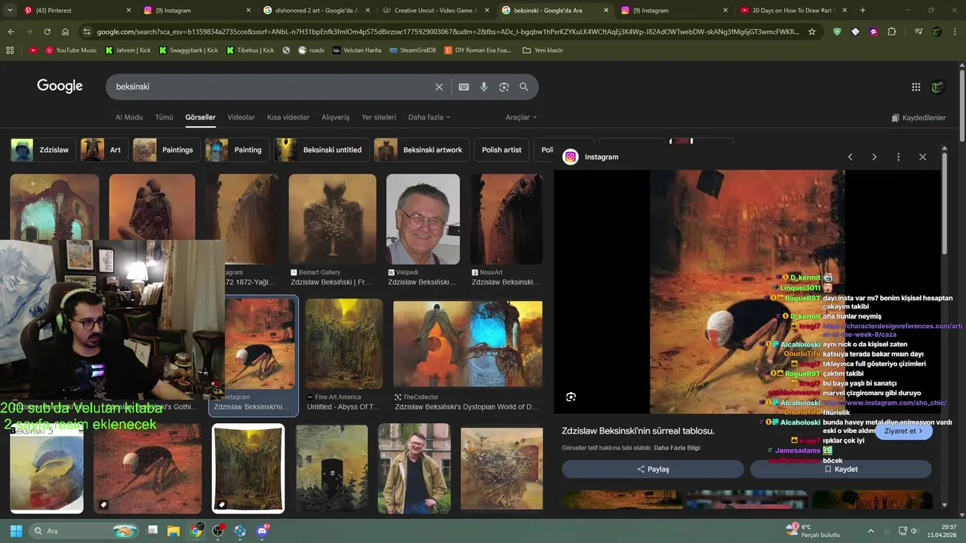The width and height of the screenshot is (966, 543).
Task: Close the image preview panel
Action: pyautogui.click(x=922, y=157)
